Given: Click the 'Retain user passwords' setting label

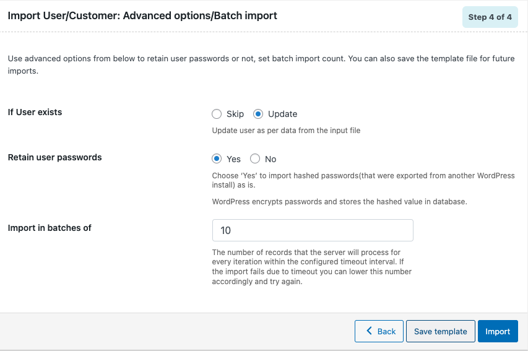Looking at the screenshot, I should pyautogui.click(x=55, y=157).
